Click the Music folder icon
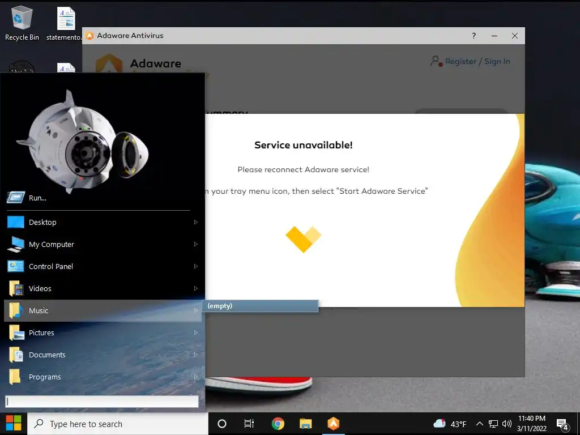This screenshot has width=580, height=435. tap(15, 310)
